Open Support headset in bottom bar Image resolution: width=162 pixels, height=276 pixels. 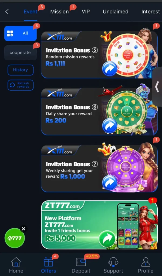point(113,265)
